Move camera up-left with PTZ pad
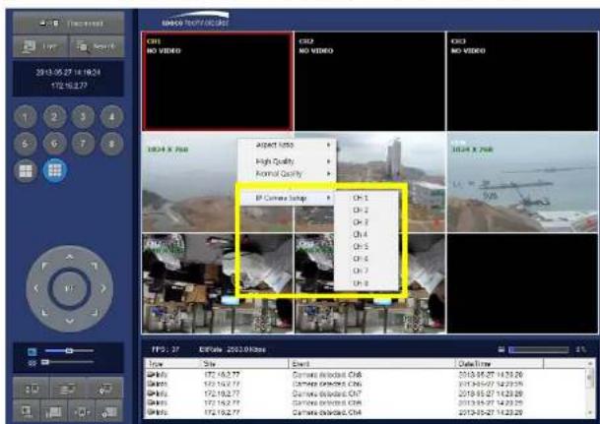600x424 pixels. coord(45,266)
